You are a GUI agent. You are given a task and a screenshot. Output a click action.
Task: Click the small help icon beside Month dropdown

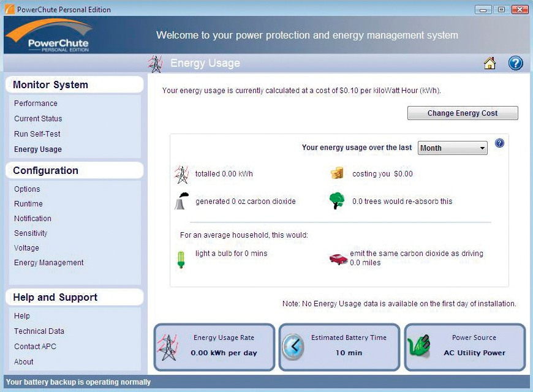pos(499,143)
